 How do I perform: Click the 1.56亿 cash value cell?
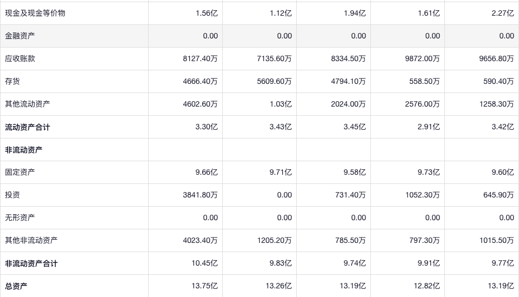point(207,13)
